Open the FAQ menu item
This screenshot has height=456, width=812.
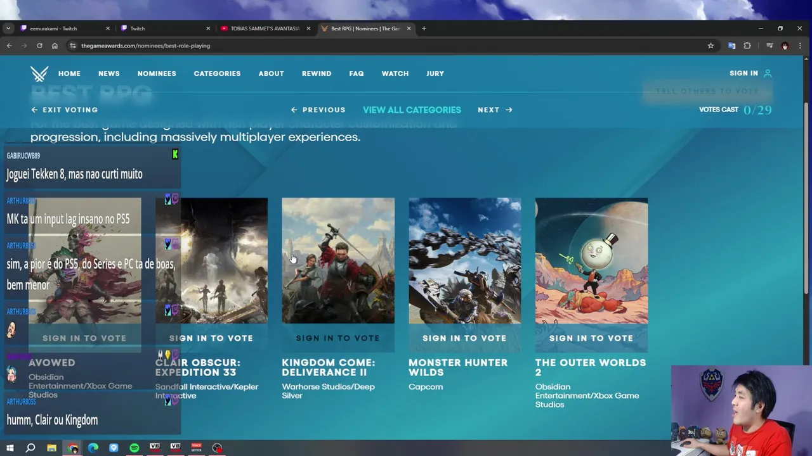(x=357, y=73)
